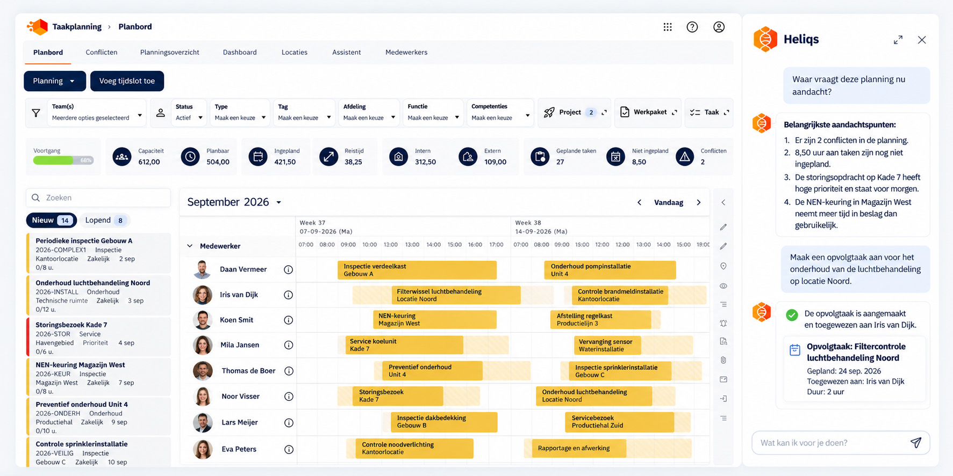Switch to the Dashboard tab
The width and height of the screenshot is (953, 476).
240,52
